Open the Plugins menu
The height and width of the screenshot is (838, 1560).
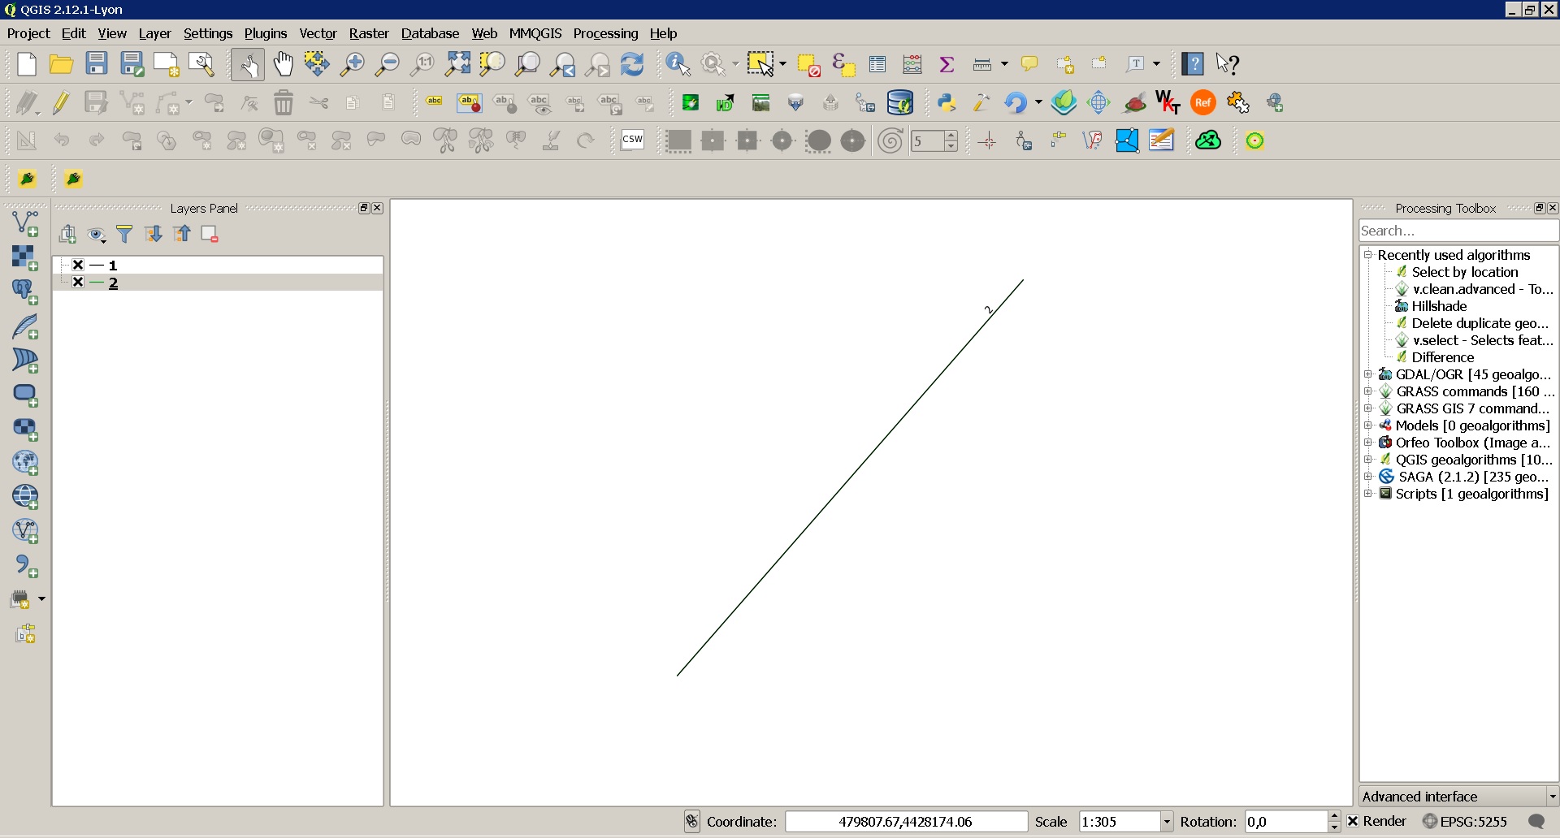coord(266,33)
